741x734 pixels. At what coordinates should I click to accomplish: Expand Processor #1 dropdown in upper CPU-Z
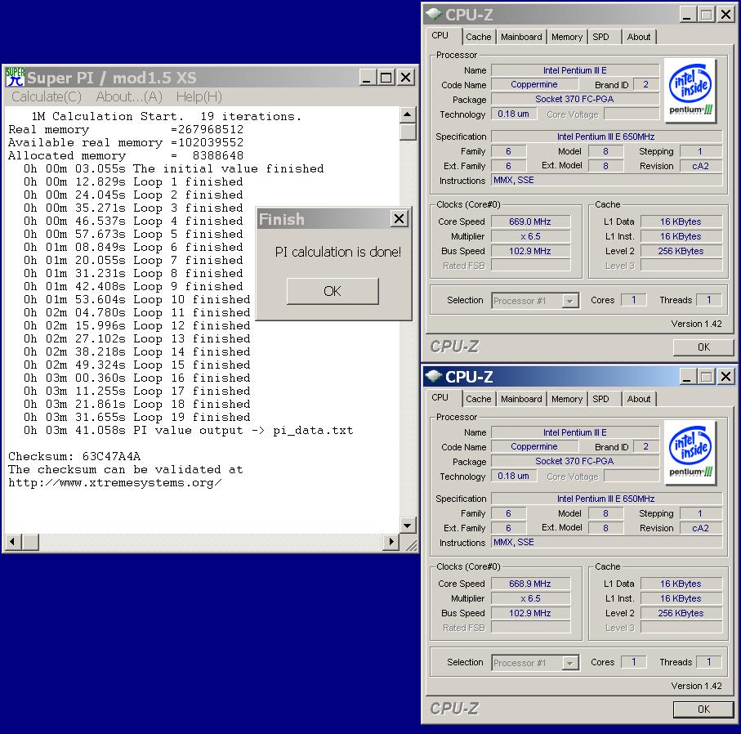570,301
